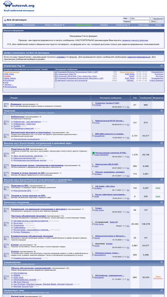The width and height of the screenshot is (167, 297).
Task: Click the small icon beside Всё об автозвуке
Action: click(x=5, y=20)
